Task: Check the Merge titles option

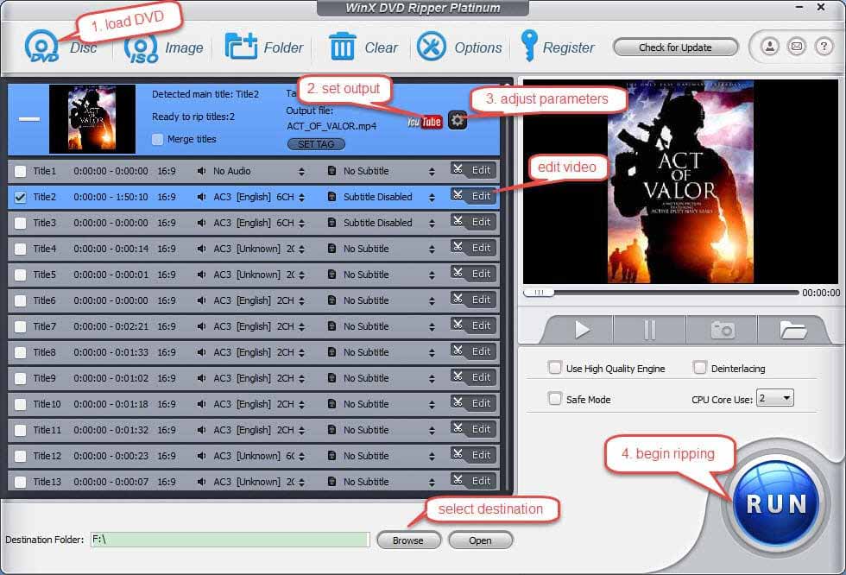Action: click(x=157, y=139)
